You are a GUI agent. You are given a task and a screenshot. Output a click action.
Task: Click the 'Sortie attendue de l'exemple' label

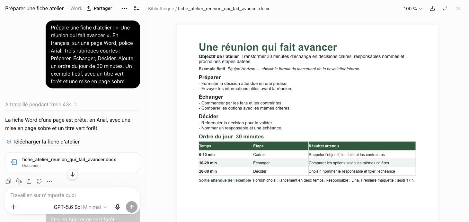point(225,180)
